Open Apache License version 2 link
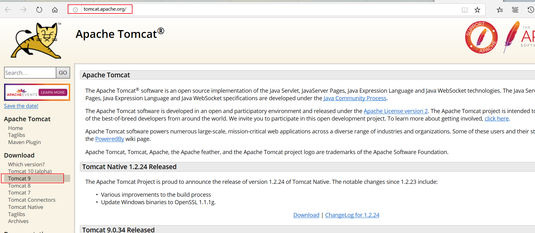The image size is (535, 233). [396, 111]
